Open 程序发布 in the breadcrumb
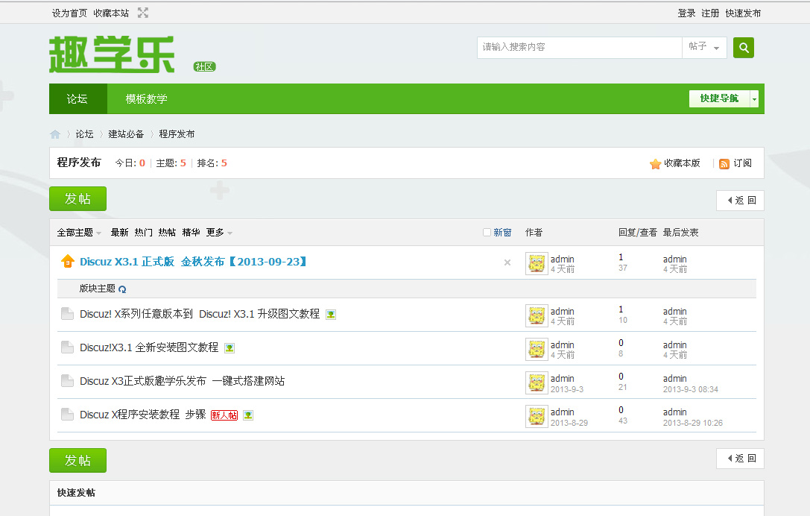Image resolution: width=810 pixels, height=516 pixels. [x=177, y=134]
